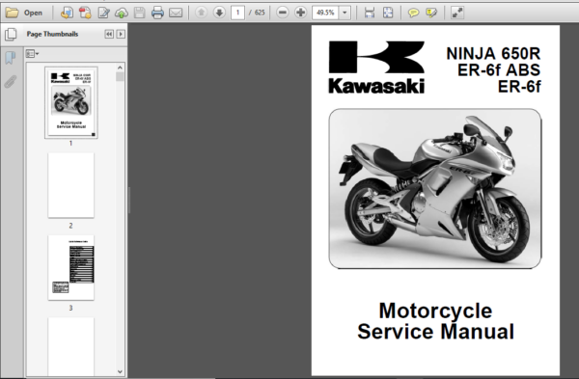Viewport: 579px width, 379px height.
Task: Click thumbnail label number 2
Action: (70, 226)
